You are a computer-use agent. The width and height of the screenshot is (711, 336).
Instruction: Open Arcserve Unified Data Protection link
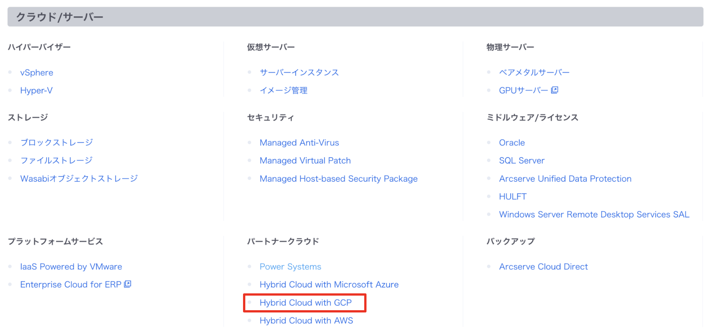[565, 179]
